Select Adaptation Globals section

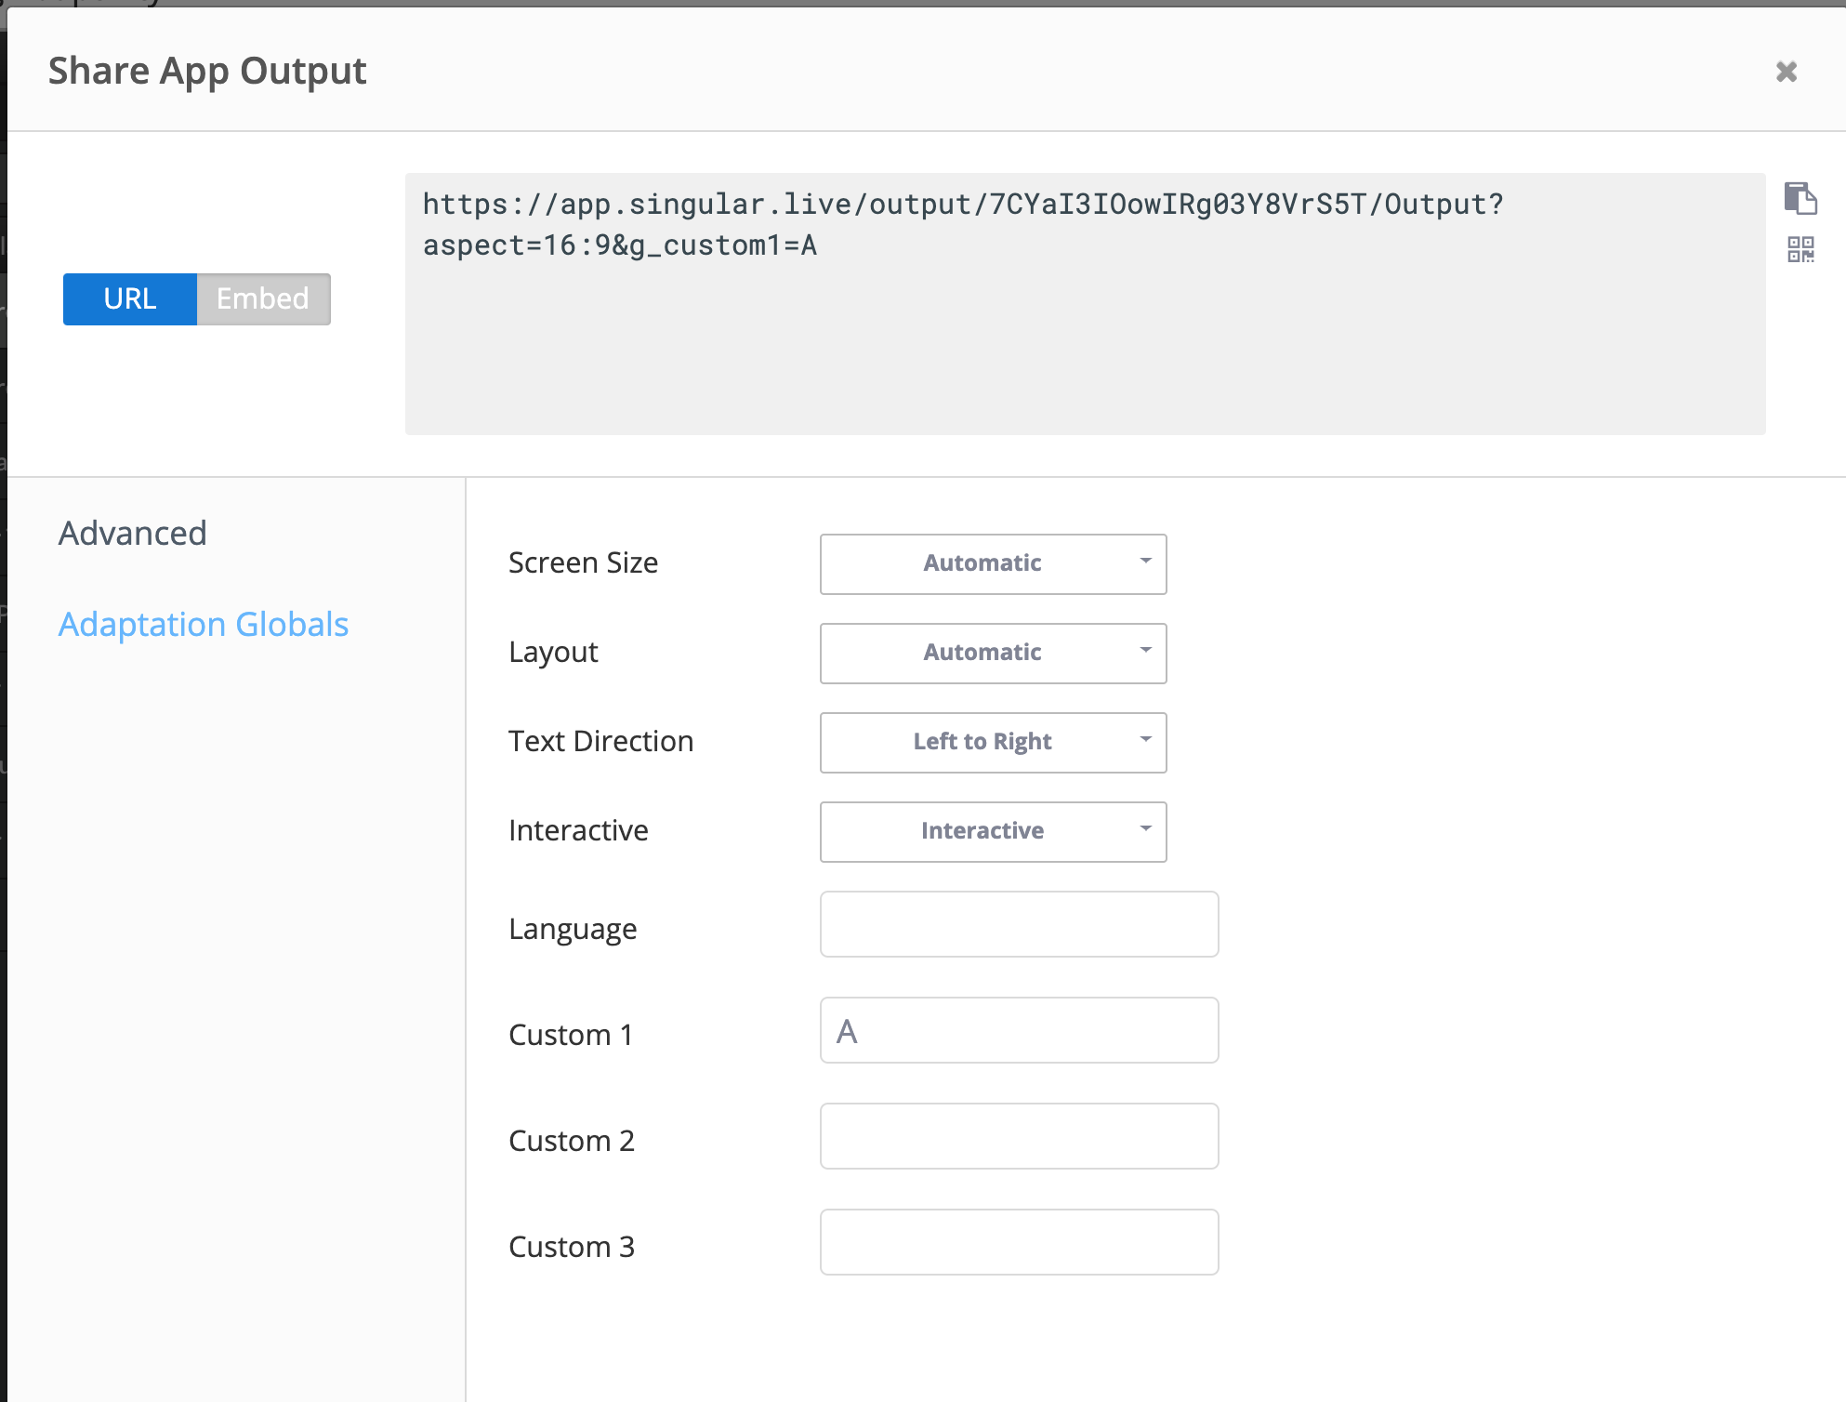(203, 624)
